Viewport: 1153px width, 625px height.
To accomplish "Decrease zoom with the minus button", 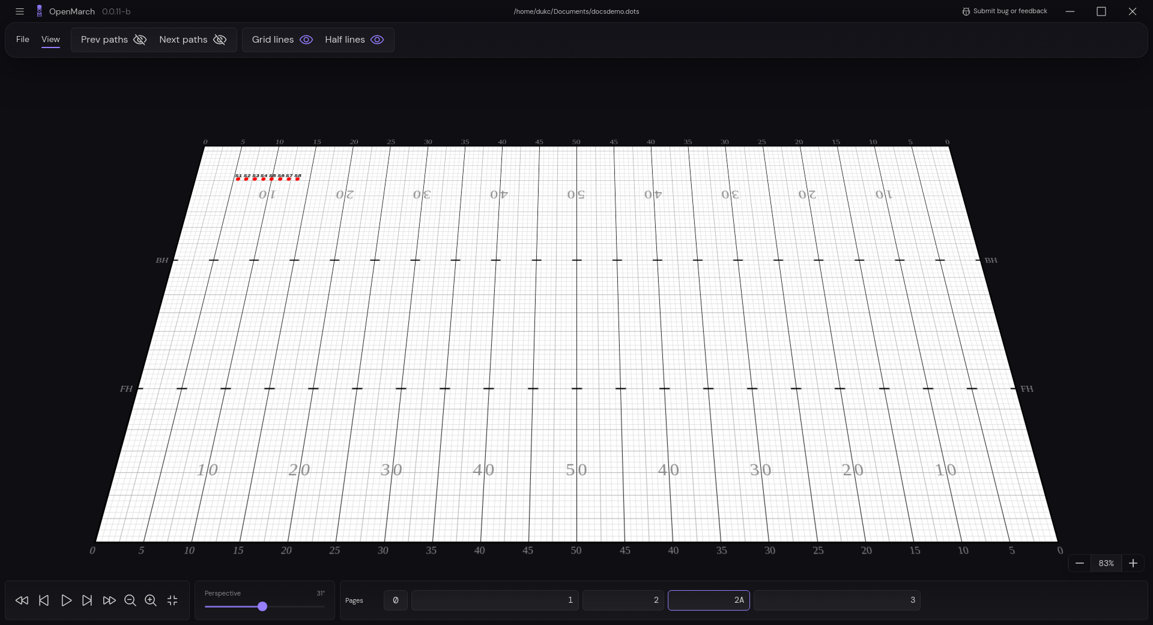I will click(1080, 563).
